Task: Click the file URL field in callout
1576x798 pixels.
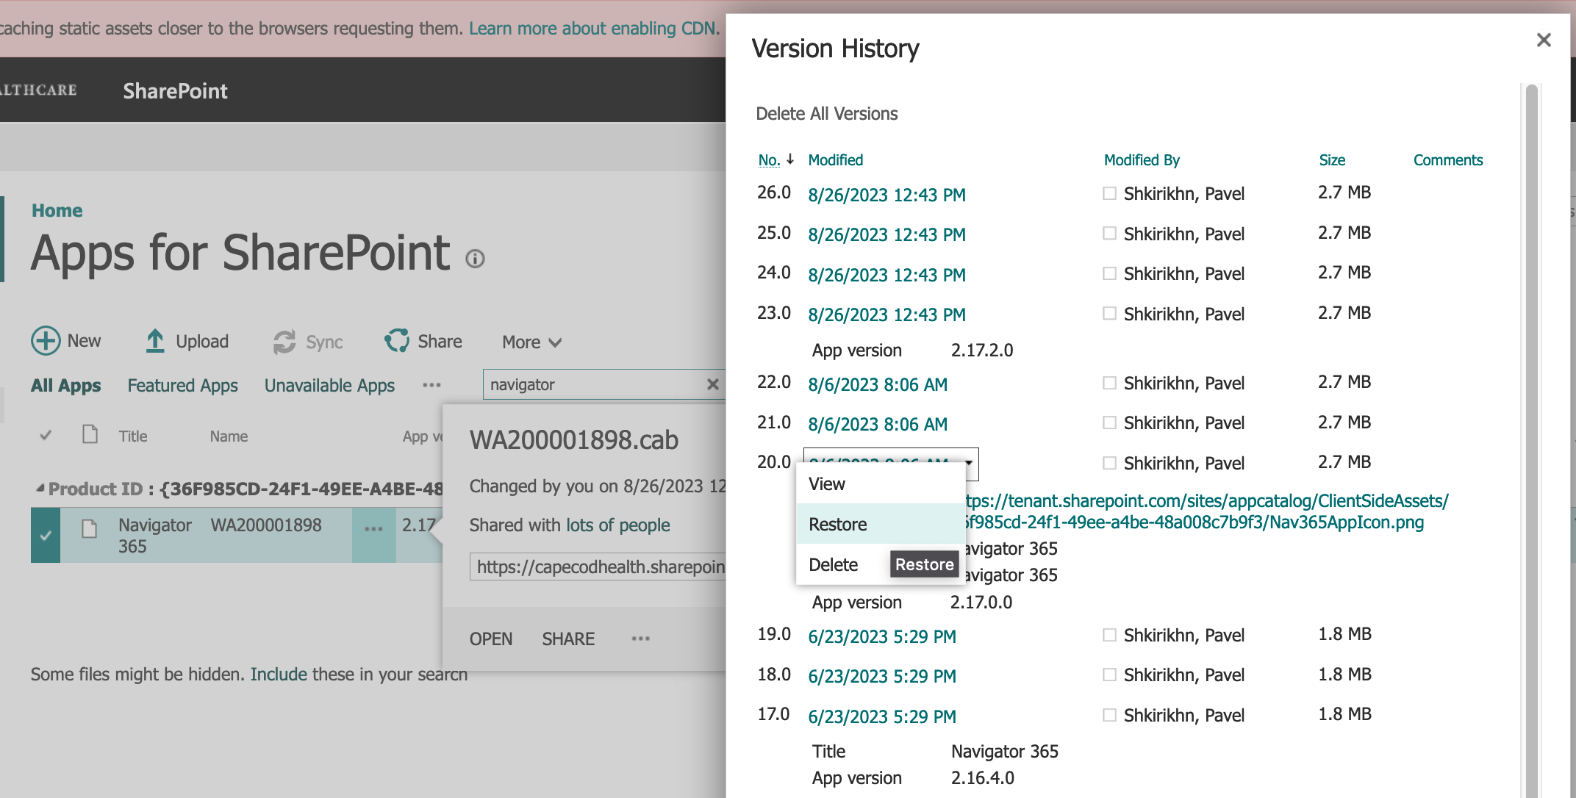Action: coord(598,567)
